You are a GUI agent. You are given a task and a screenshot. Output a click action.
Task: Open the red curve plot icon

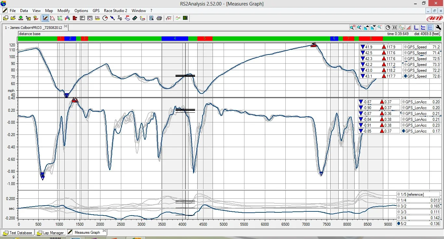pos(52,18)
